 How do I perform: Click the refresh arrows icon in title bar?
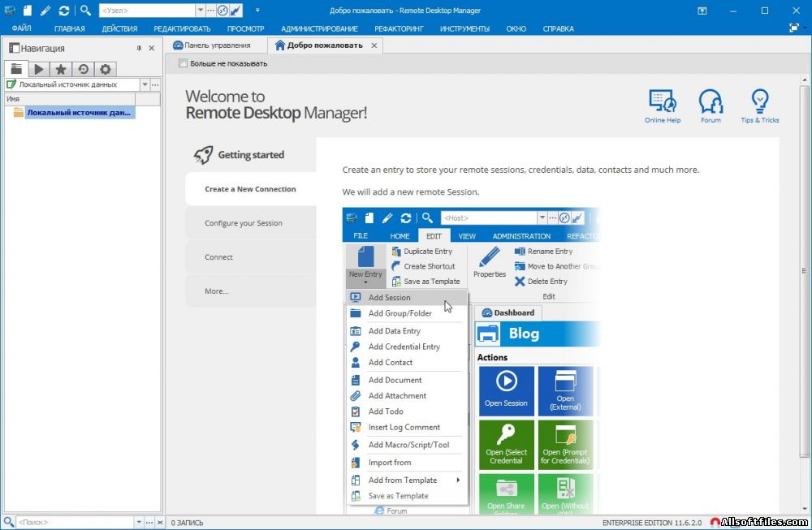click(63, 11)
